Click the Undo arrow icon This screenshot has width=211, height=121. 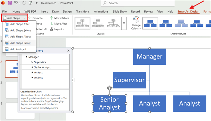point(16,3)
